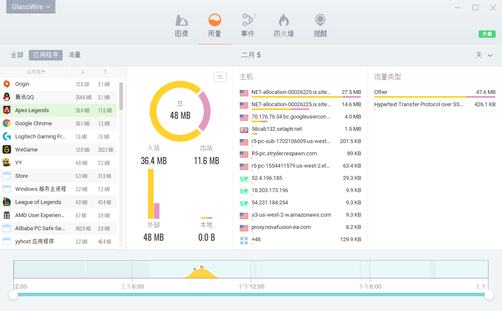The width and height of the screenshot is (502, 311).
Task: Click the right timeline range handle
Action: point(489,294)
